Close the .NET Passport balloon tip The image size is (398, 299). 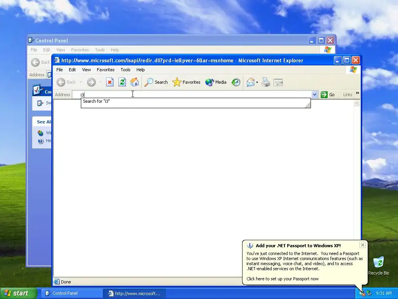[x=363, y=245]
